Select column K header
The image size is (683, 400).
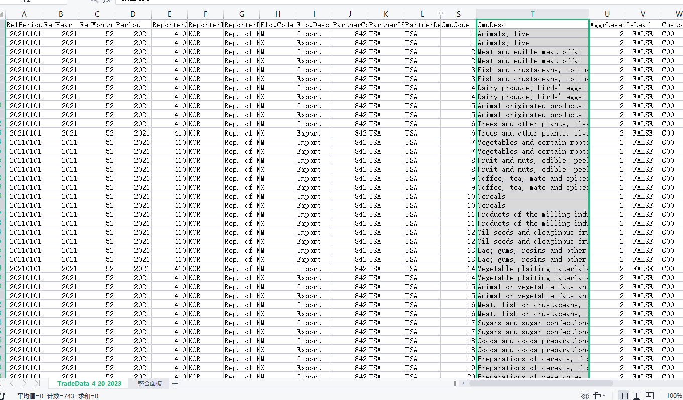tap(386, 14)
